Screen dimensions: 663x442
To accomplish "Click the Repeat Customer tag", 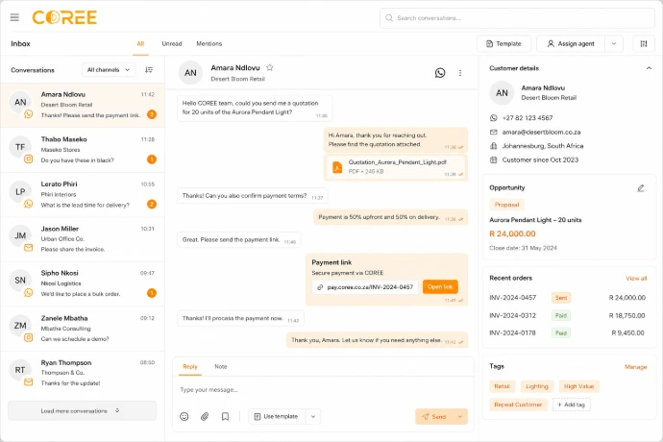I will tap(518, 405).
